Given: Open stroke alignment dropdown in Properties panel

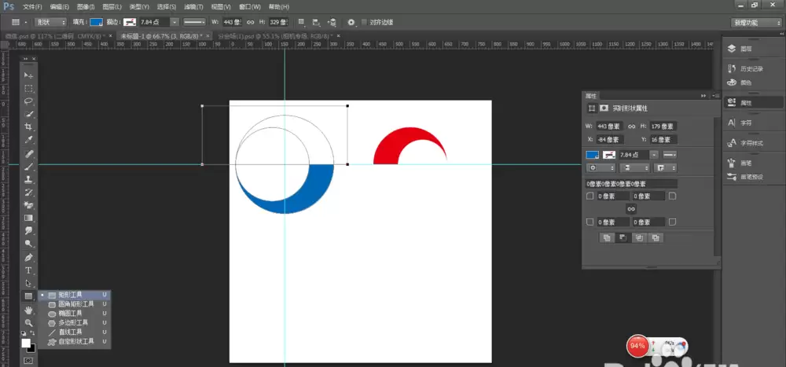Looking at the screenshot, I should [x=601, y=168].
